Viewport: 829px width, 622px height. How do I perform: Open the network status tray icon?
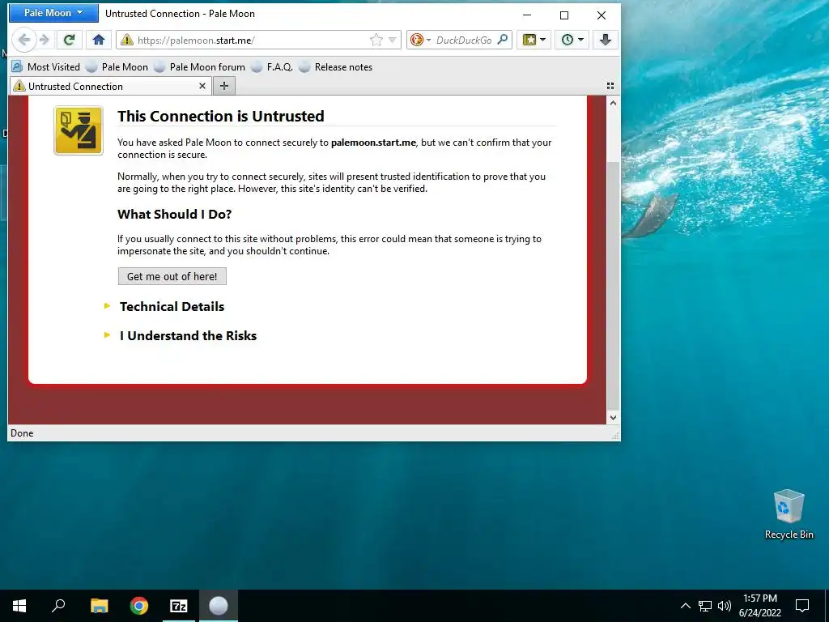[x=705, y=606]
